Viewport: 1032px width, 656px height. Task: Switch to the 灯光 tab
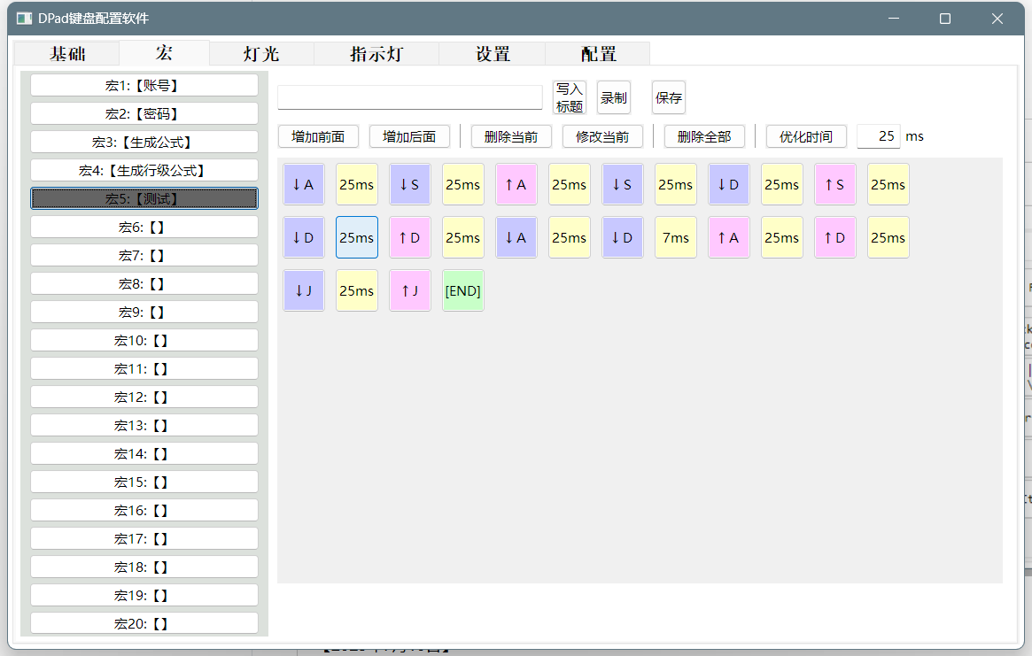(x=261, y=54)
